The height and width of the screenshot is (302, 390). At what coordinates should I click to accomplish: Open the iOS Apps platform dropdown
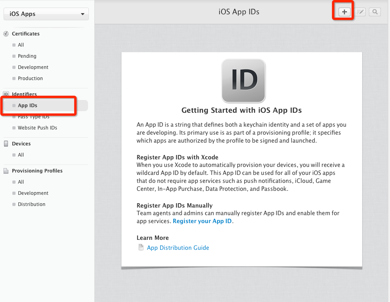[x=46, y=14]
